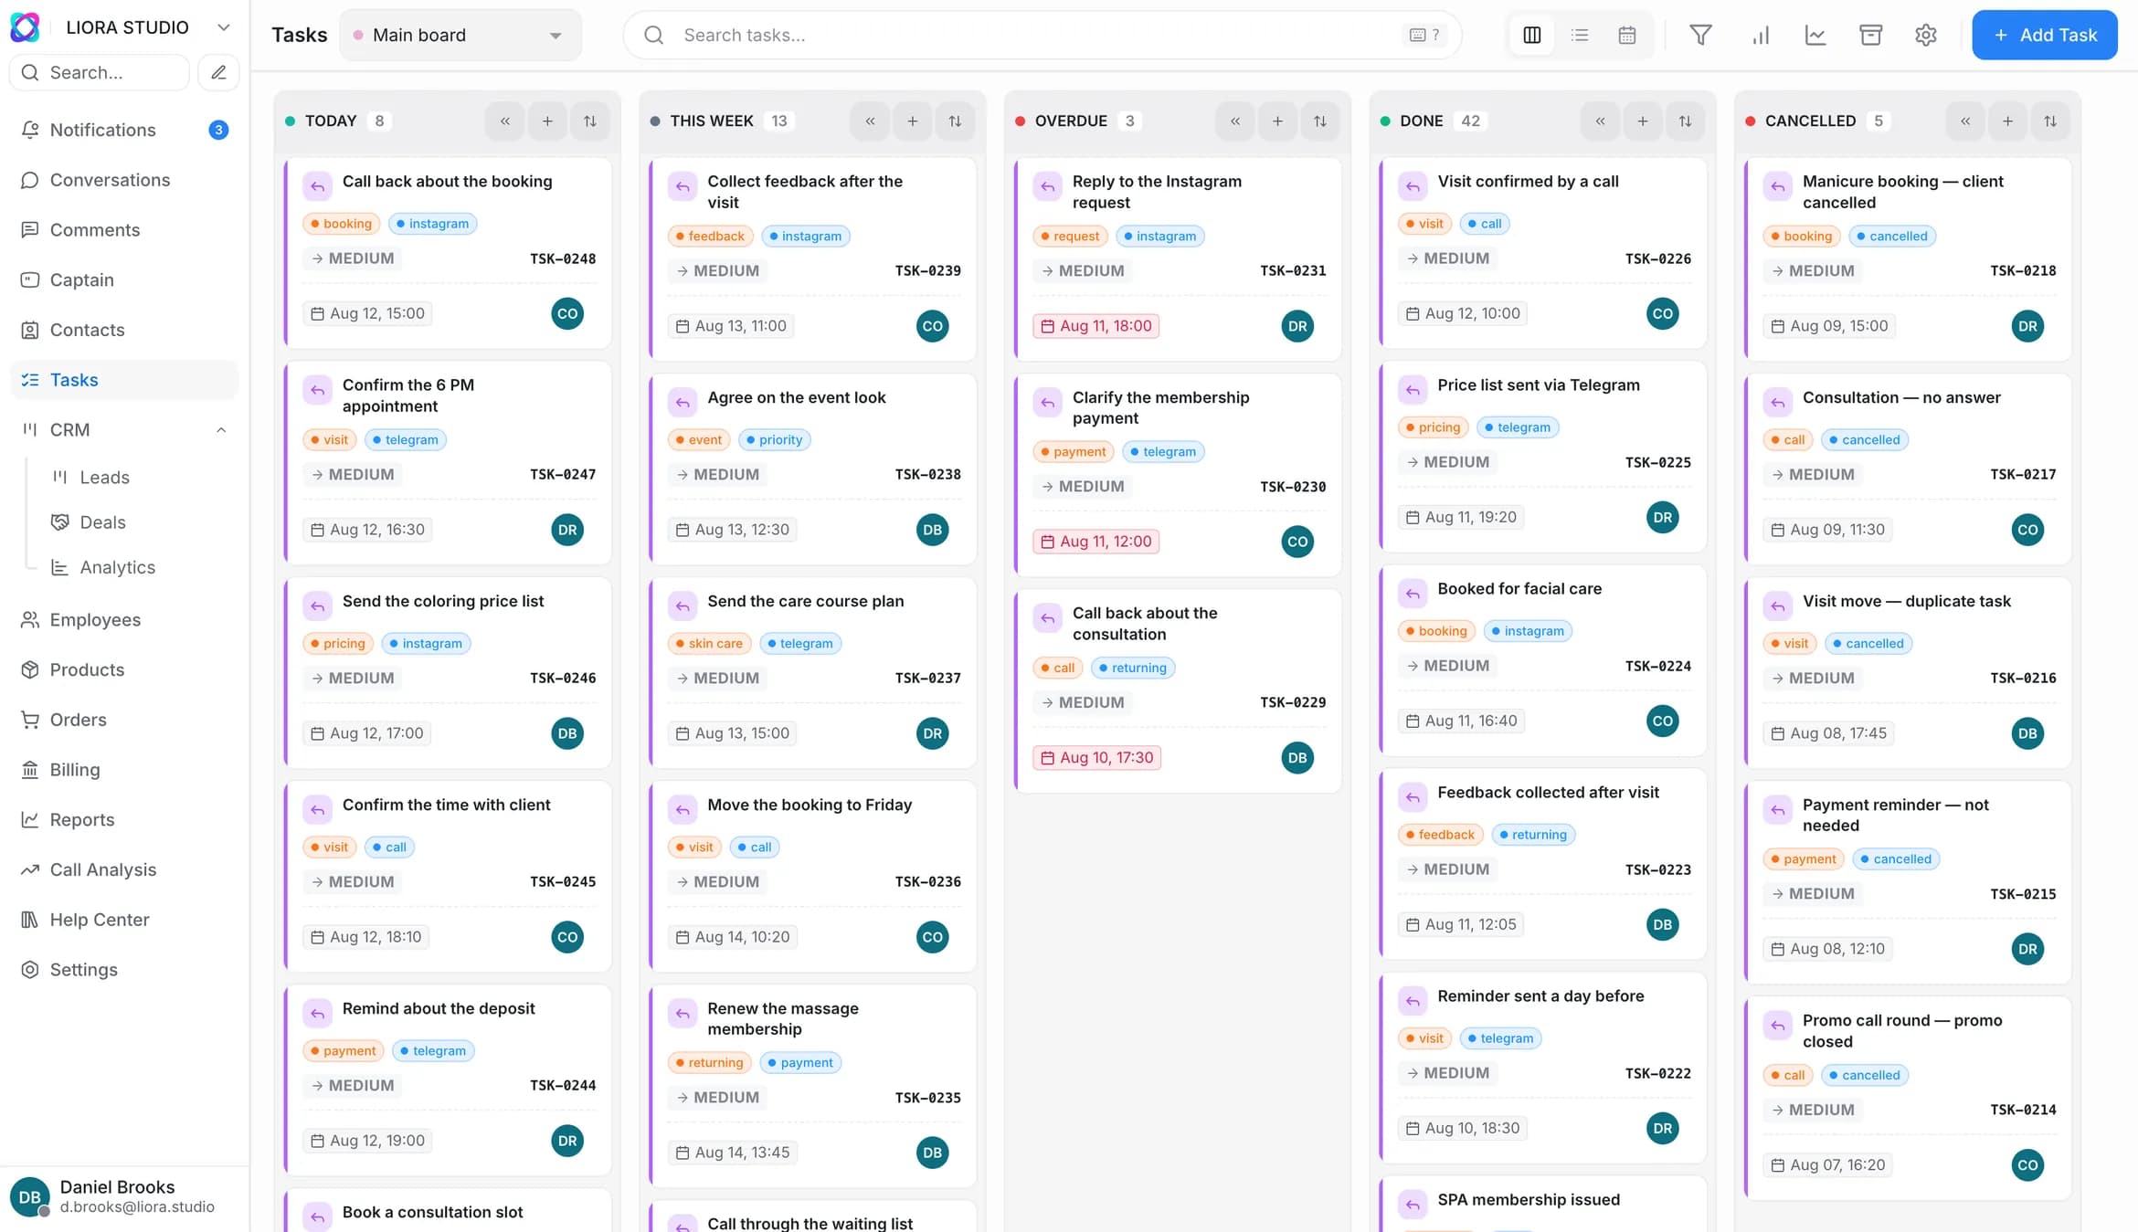Add a card to THIS WEEK column

coord(913,121)
